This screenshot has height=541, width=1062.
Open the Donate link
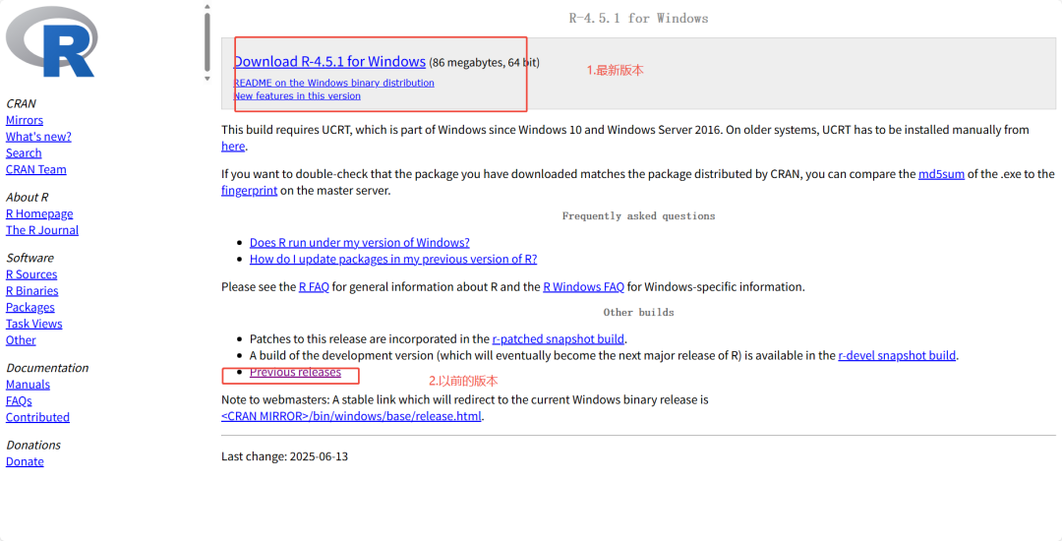[25, 461]
